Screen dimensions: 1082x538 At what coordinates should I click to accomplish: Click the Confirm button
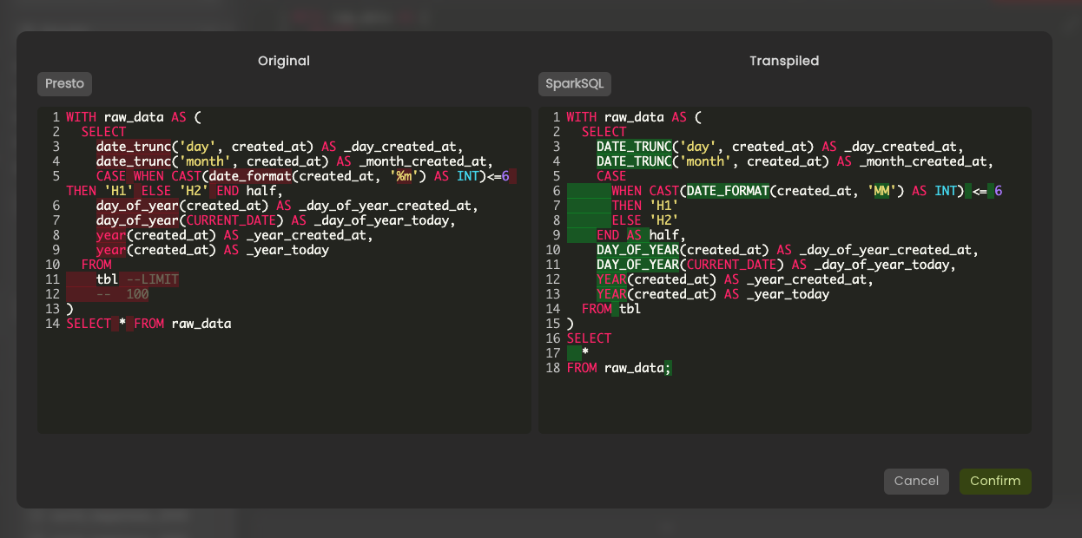[x=995, y=481]
